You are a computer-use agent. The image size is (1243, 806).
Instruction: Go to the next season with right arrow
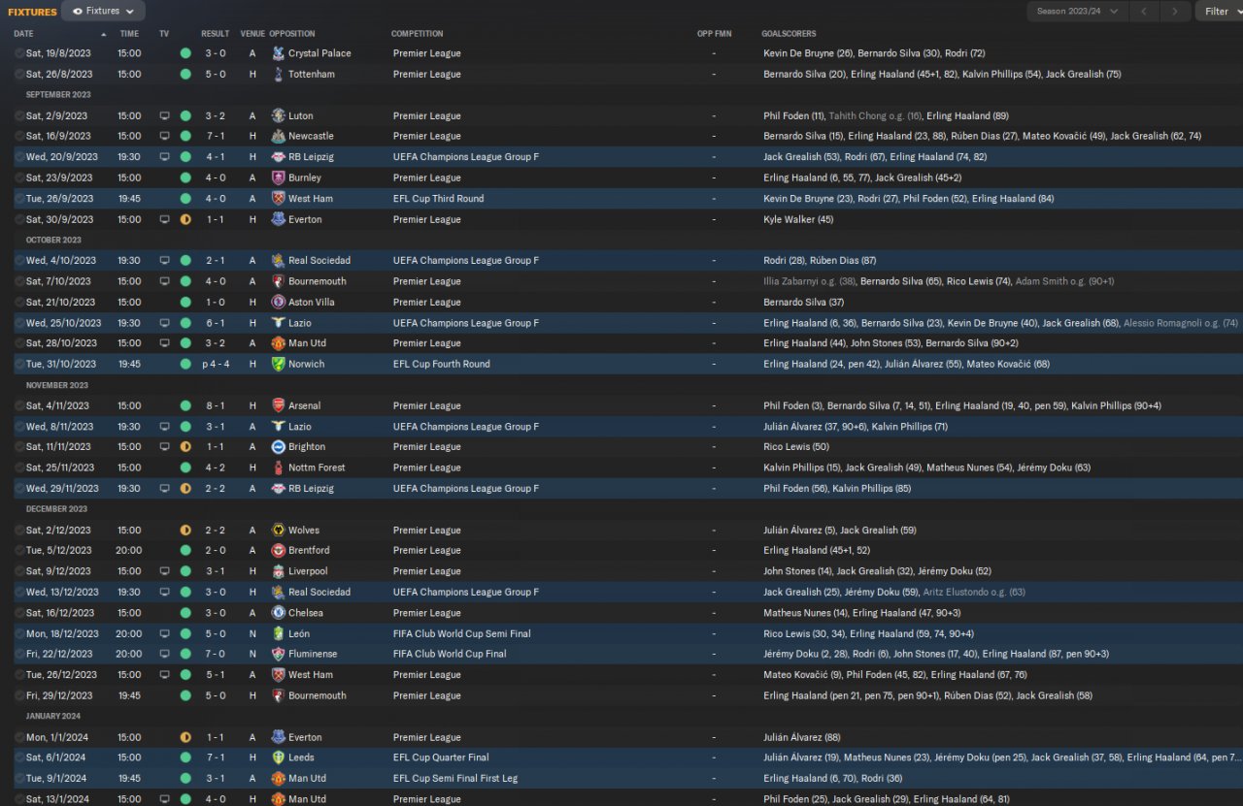click(1175, 12)
